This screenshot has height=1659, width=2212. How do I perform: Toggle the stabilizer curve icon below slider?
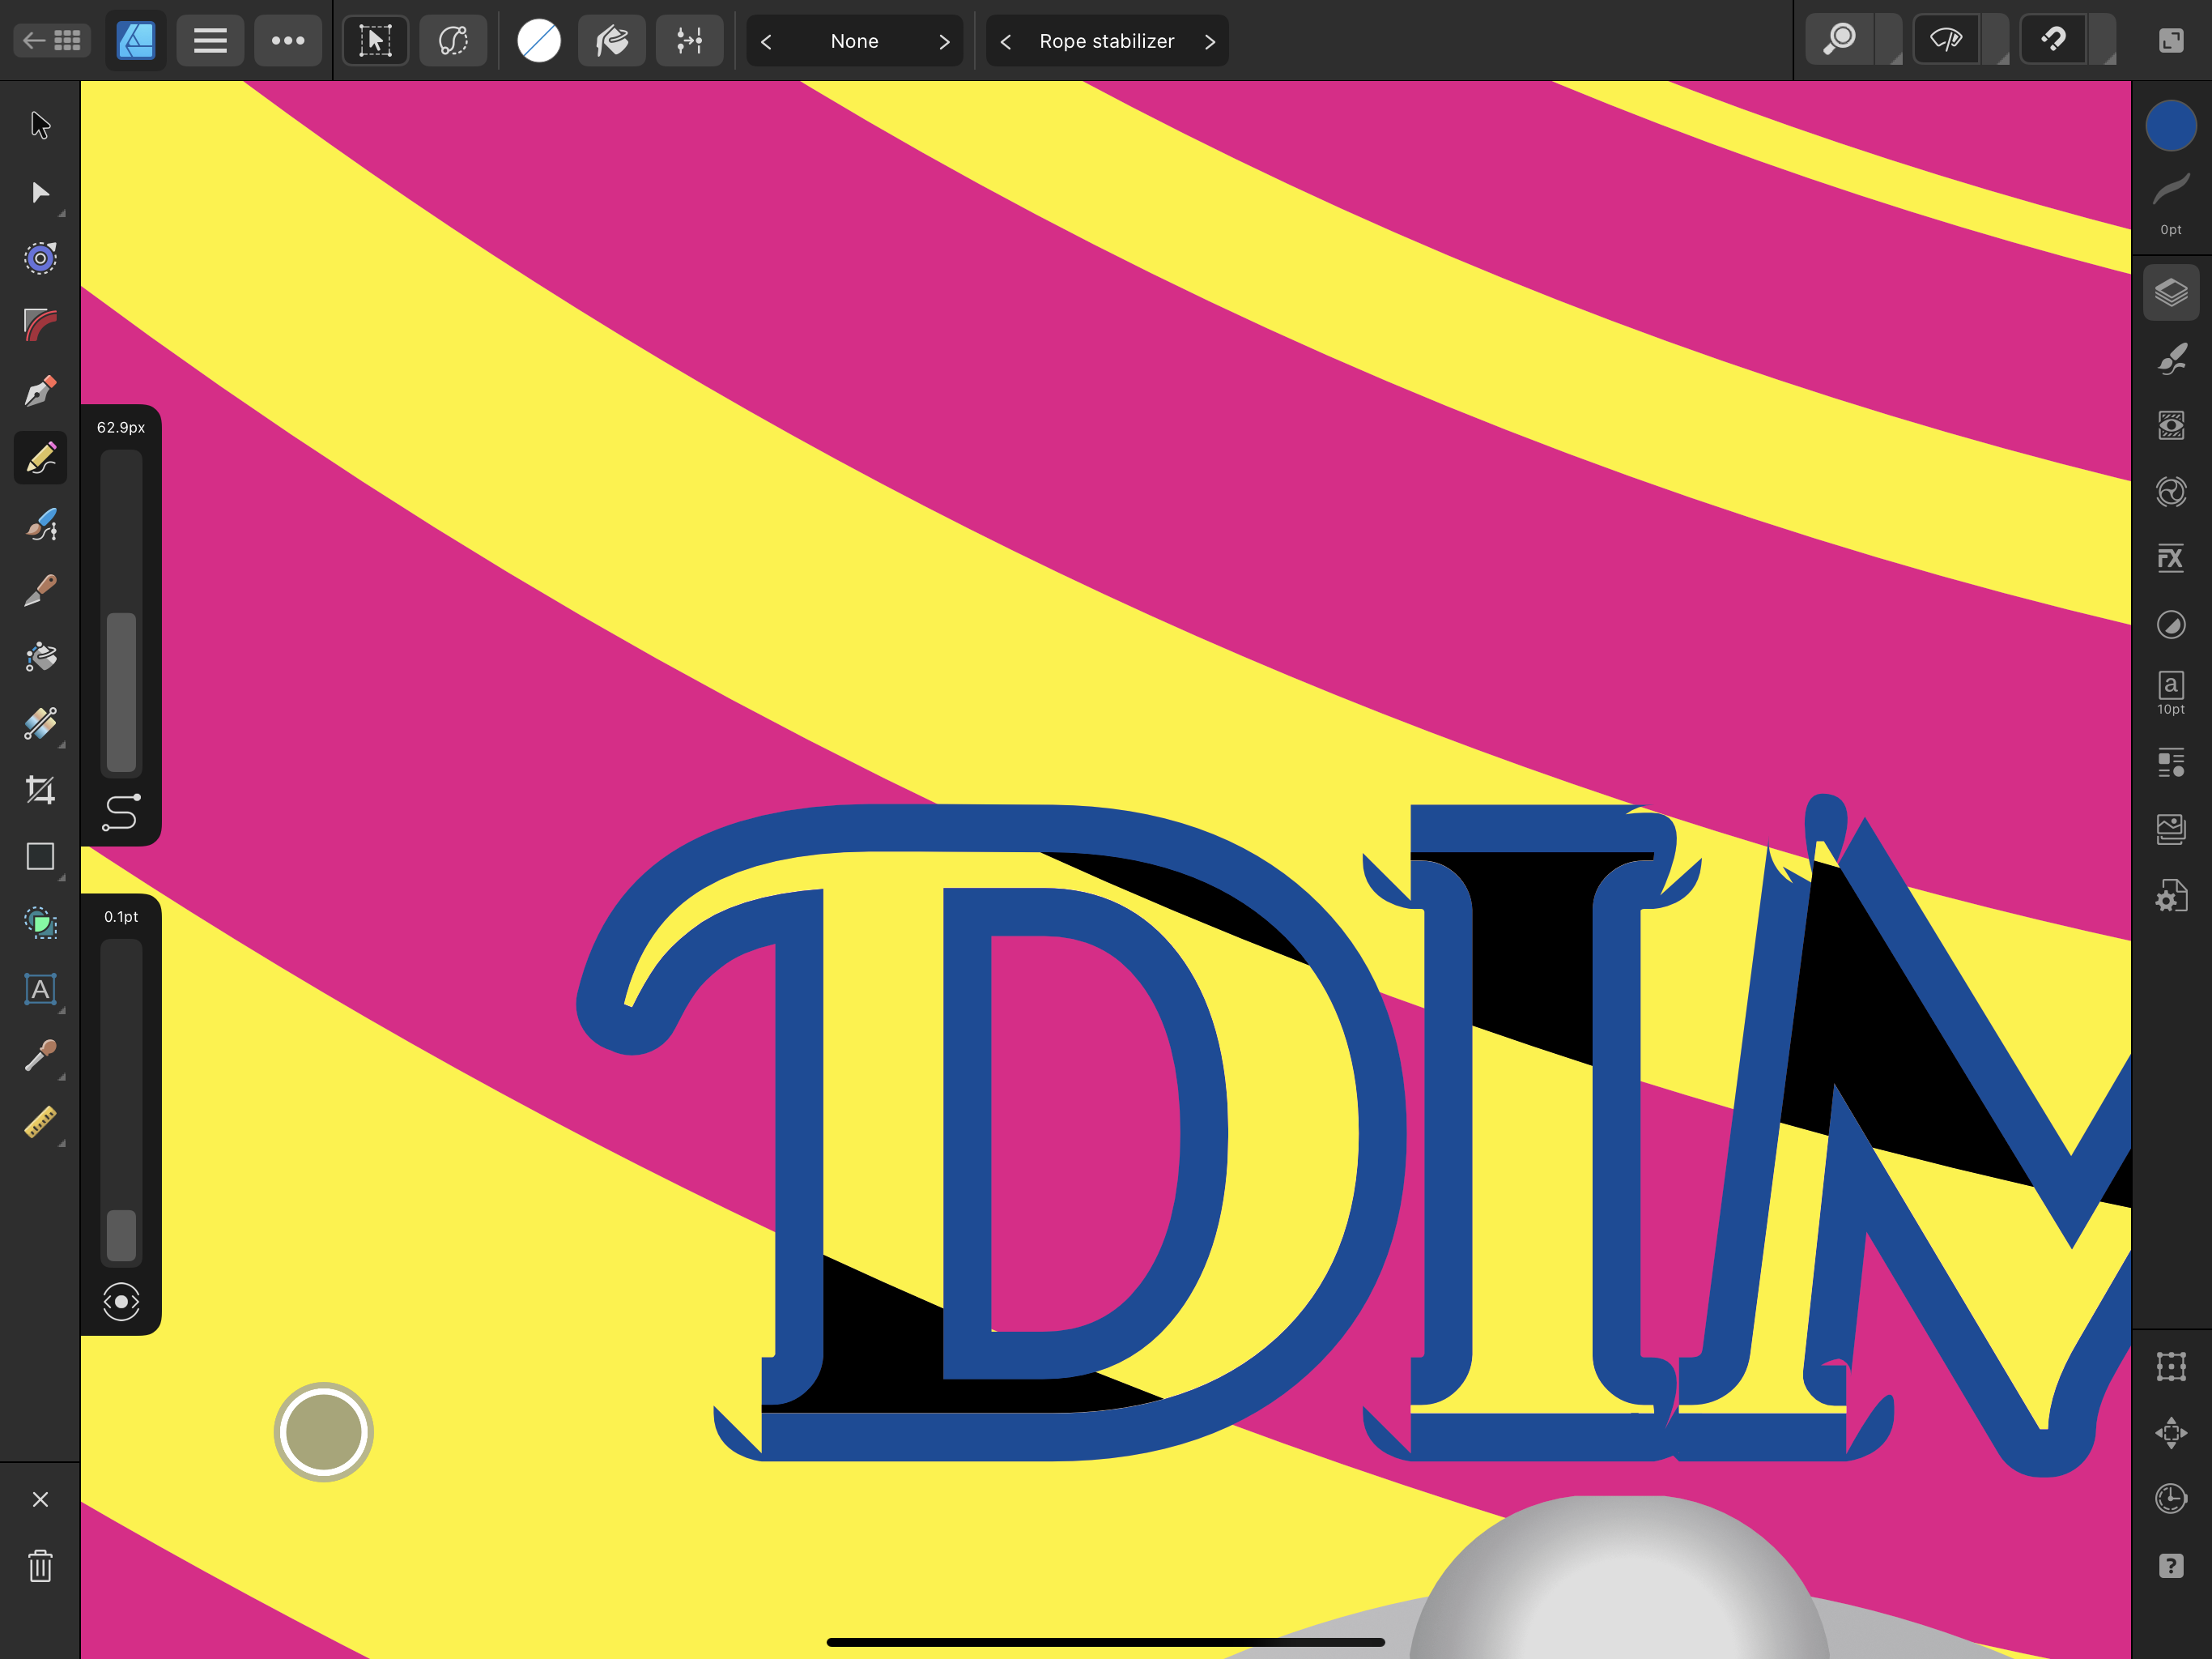pyautogui.click(x=121, y=812)
